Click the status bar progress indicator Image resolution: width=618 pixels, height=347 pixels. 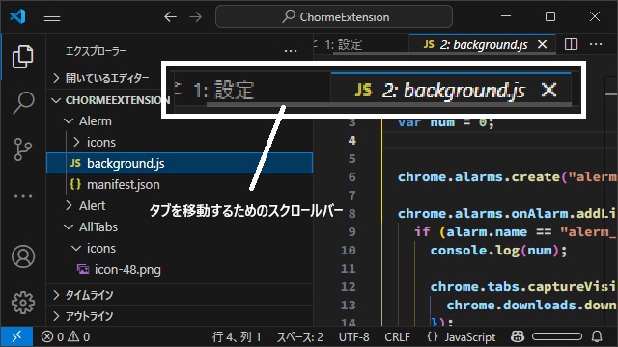[557, 336]
